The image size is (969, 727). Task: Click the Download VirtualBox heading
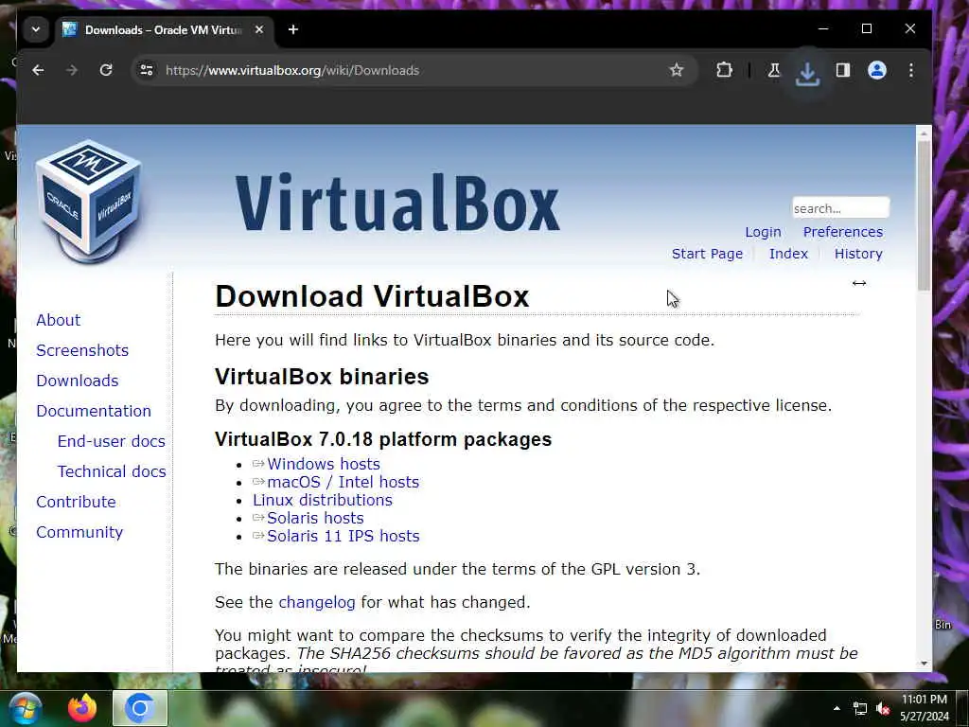372,296
